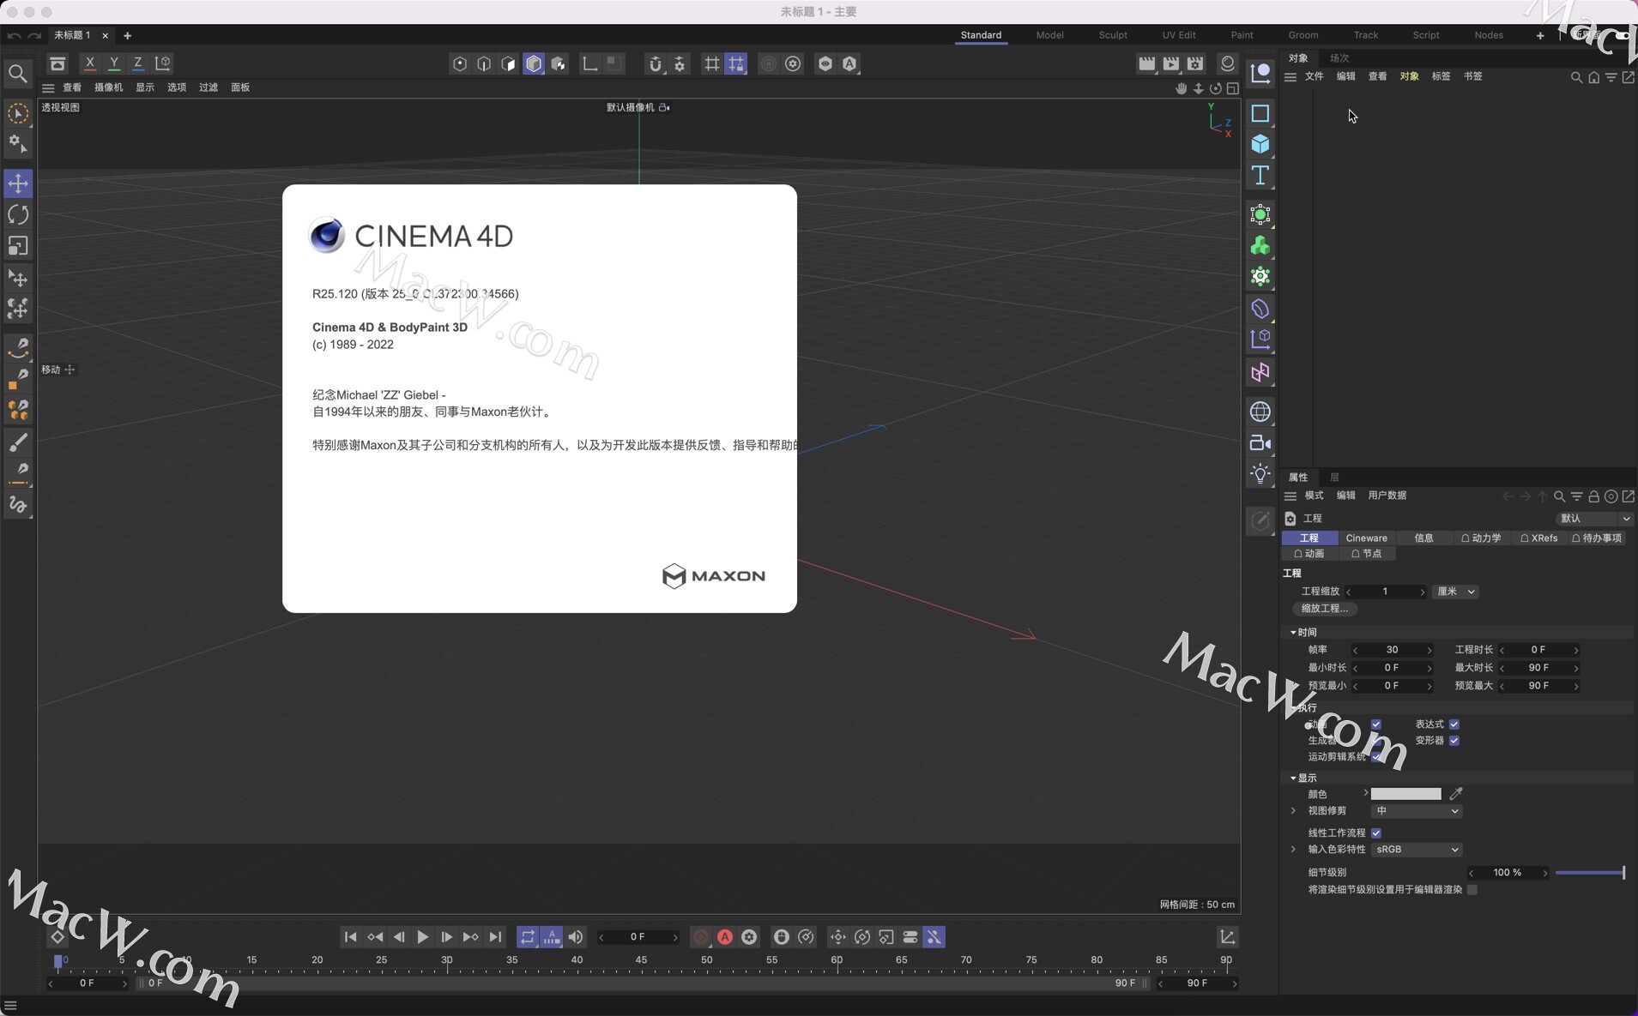Viewport: 1638px width, 1016px height.
Task: Click the highlighted Model mode cube icon
Action: (534, 63)
